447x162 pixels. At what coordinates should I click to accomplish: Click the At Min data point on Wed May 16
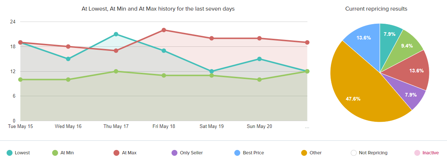(x=68, y=79)
